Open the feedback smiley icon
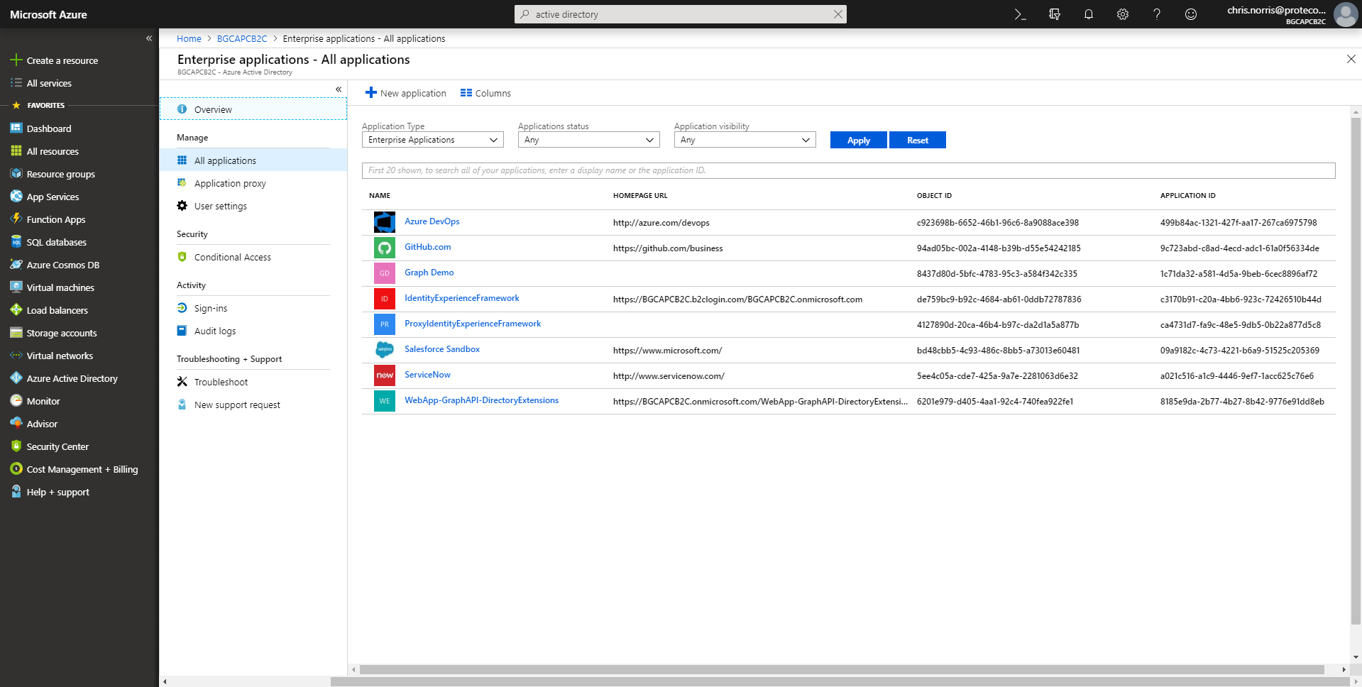1362x687 pixels. tap(1191, 14)
